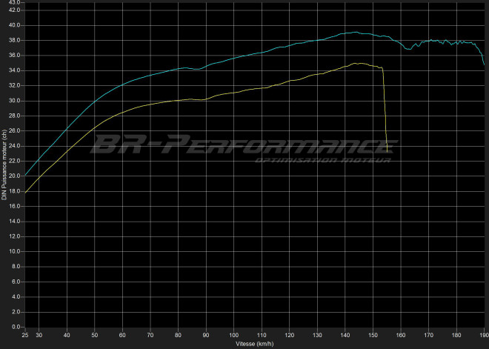The image size is (489, 349).
Task: Click the 190 tick label on the speed axis
Action: pos(484,335)
